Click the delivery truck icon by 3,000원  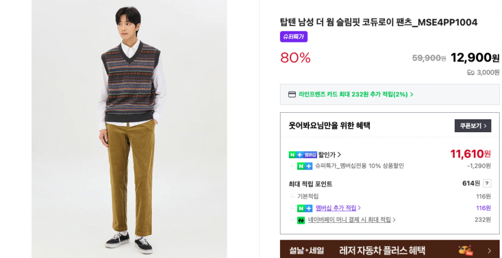471,73
